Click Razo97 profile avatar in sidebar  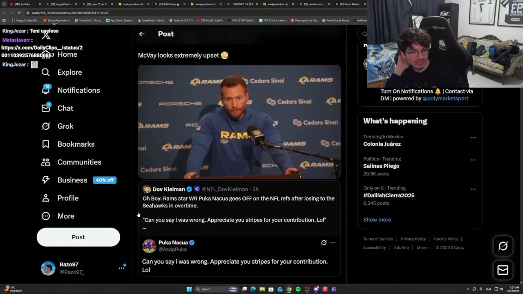coord(48,268)
